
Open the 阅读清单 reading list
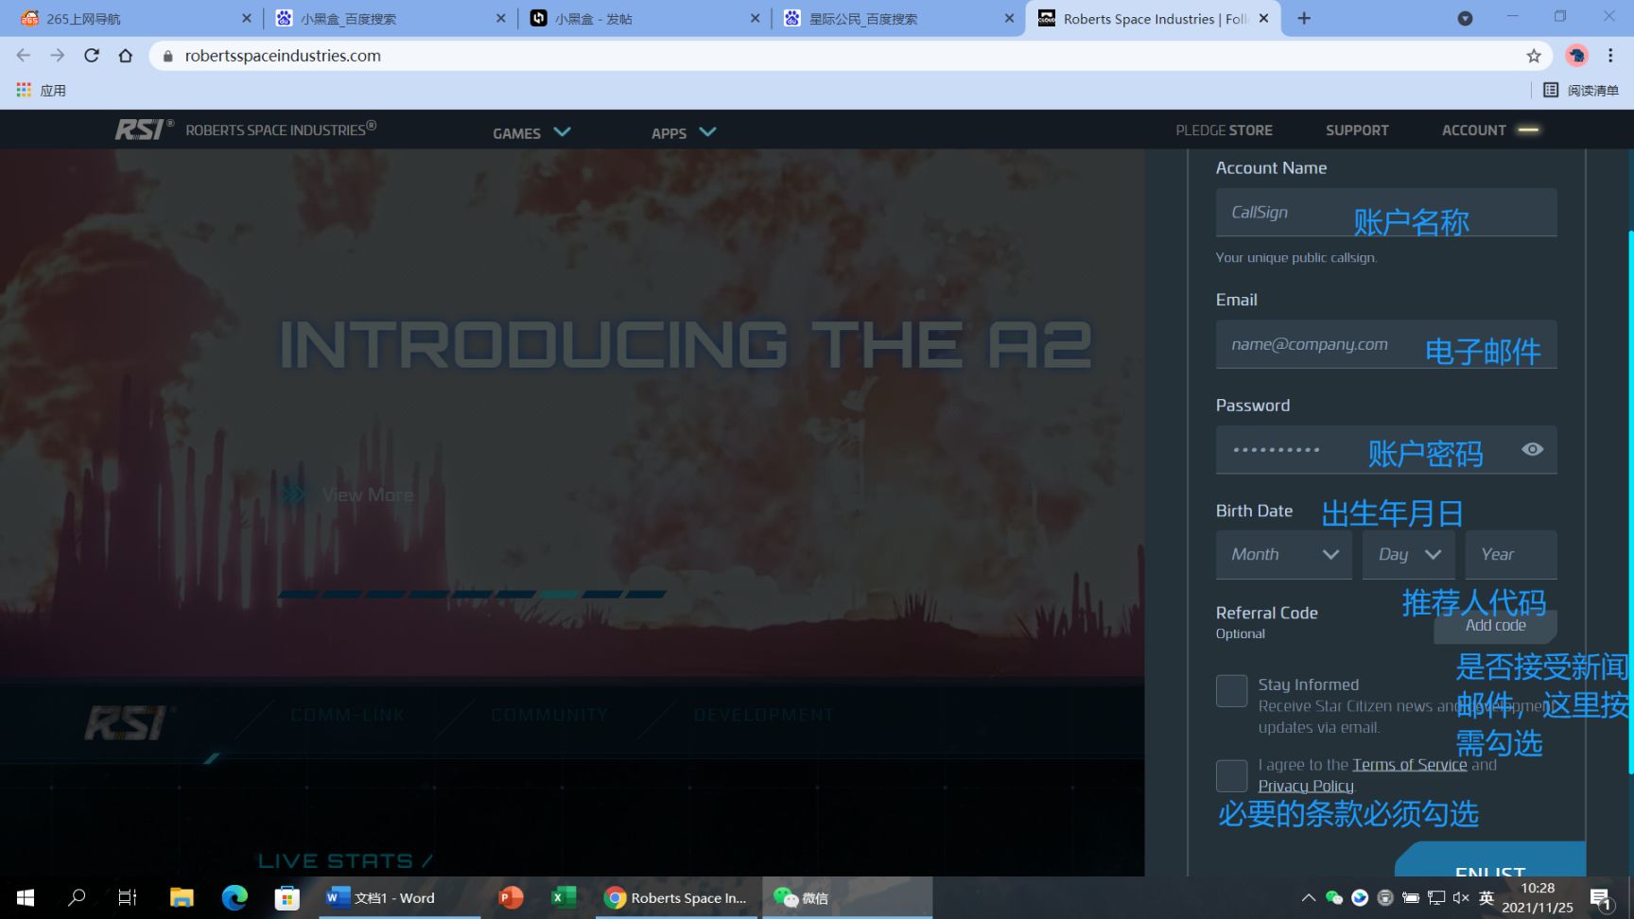1581,91
